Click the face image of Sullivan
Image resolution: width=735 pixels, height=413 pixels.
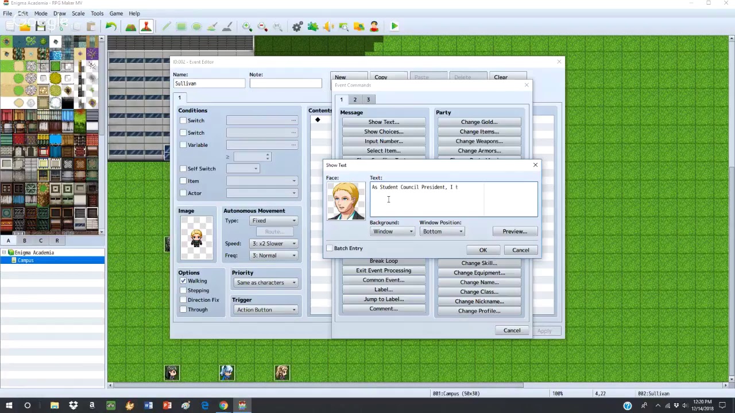(346, 201)
